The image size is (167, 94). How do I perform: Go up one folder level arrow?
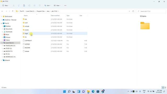[13, 11]
